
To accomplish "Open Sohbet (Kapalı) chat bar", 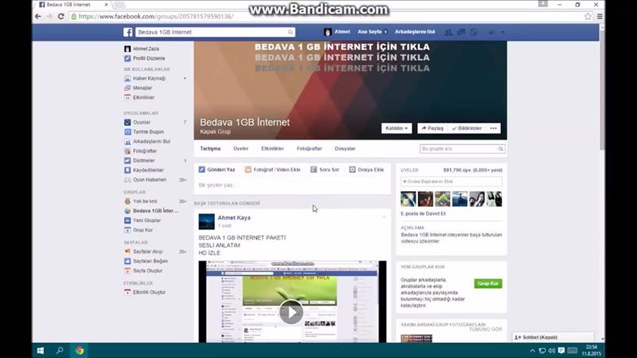I will [553, 338].
